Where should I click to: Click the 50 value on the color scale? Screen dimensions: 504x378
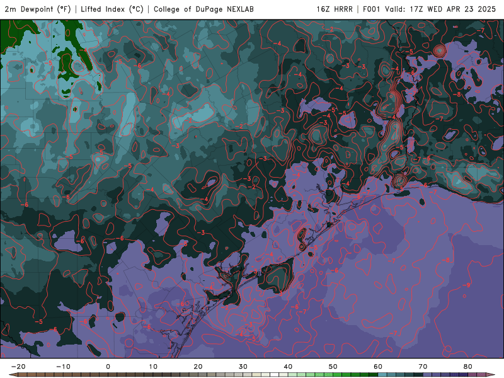point(333,367)
